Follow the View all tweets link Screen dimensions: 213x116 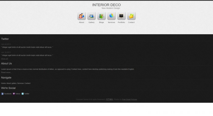(5, 59)
